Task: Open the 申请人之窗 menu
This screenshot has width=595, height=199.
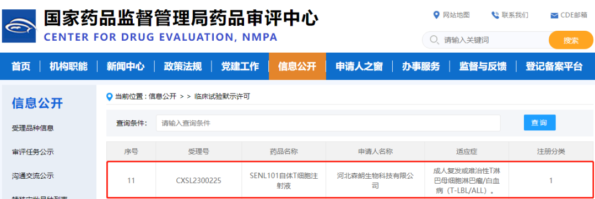Action: tap(359, 67)
